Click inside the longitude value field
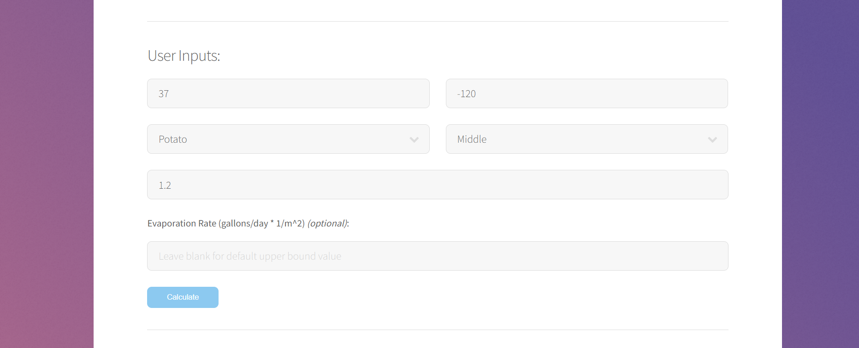 (586, 93)
